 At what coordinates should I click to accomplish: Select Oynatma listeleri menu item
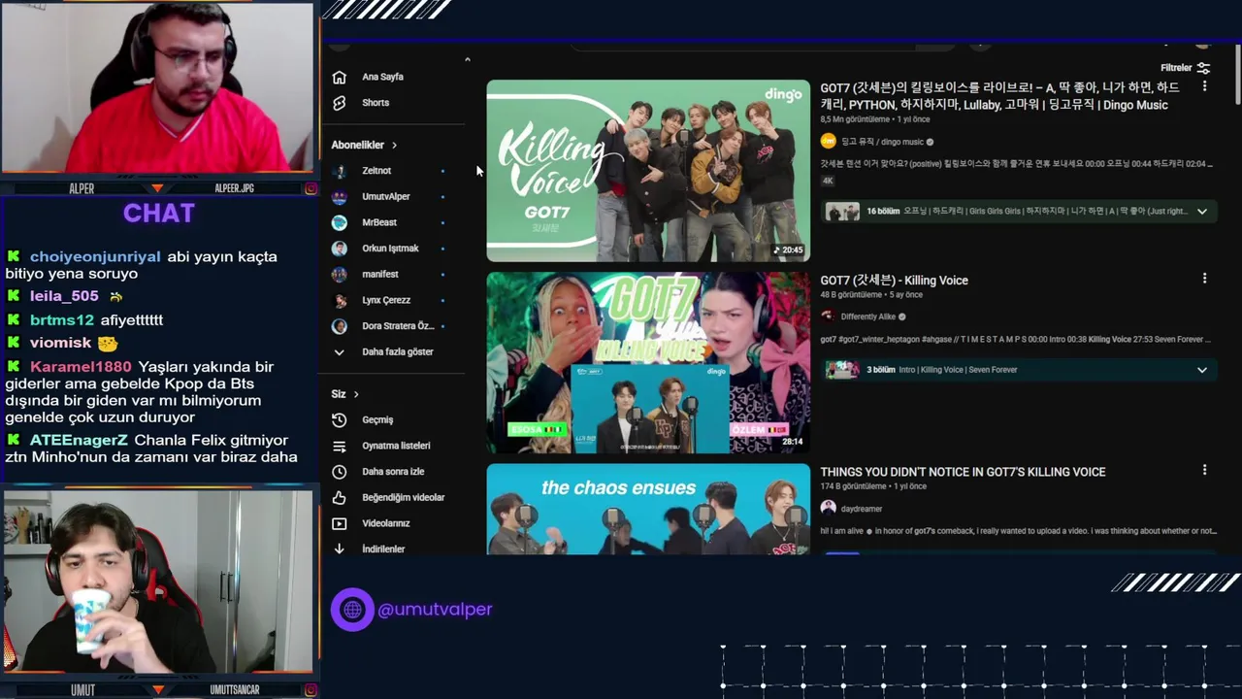tap(396, 446)
